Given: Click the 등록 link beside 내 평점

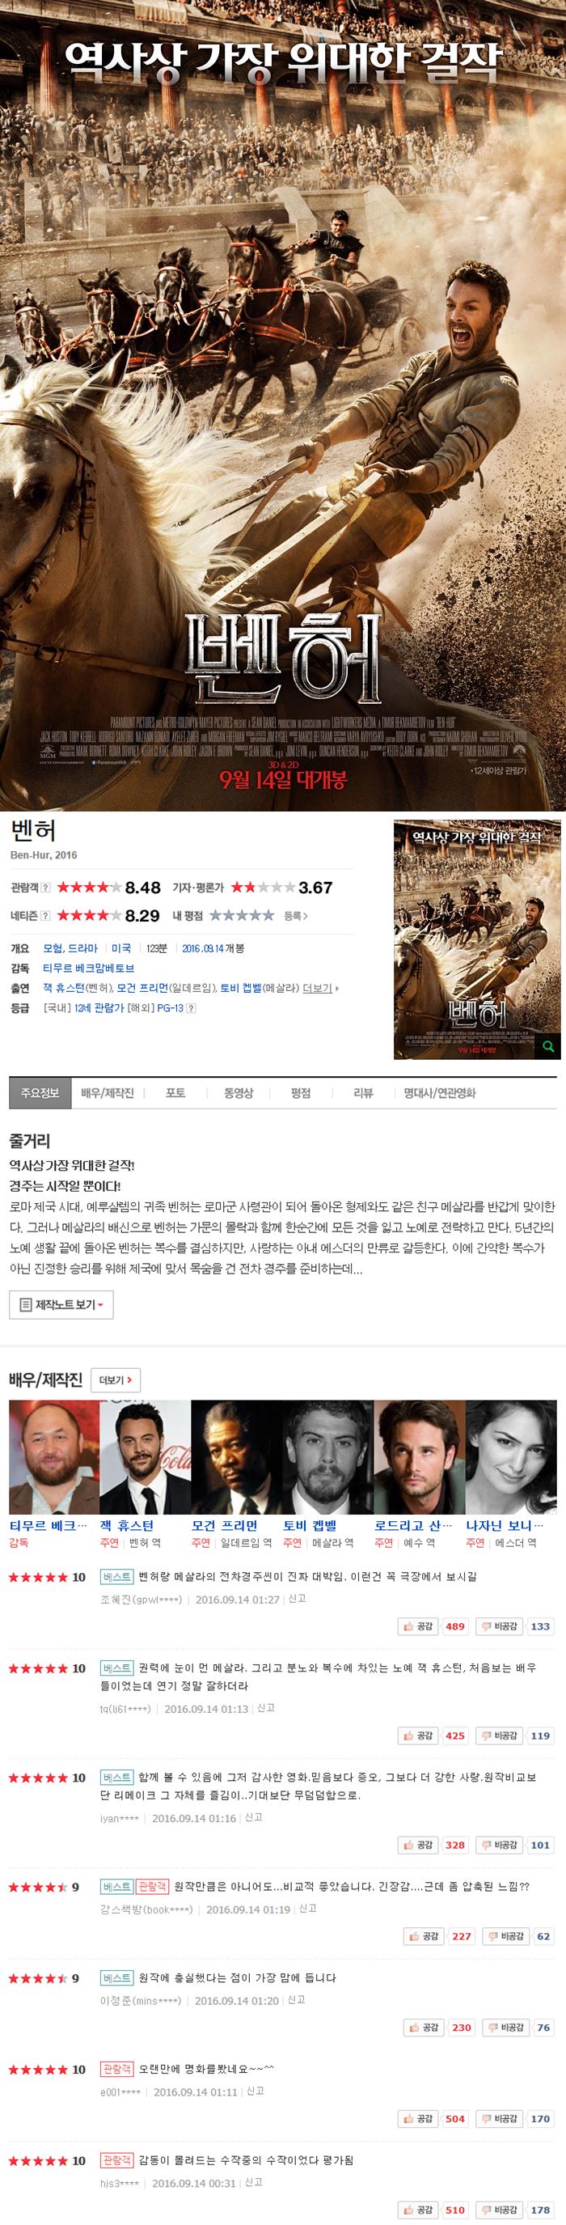Looking at the screenshot, I should point(296,916).
